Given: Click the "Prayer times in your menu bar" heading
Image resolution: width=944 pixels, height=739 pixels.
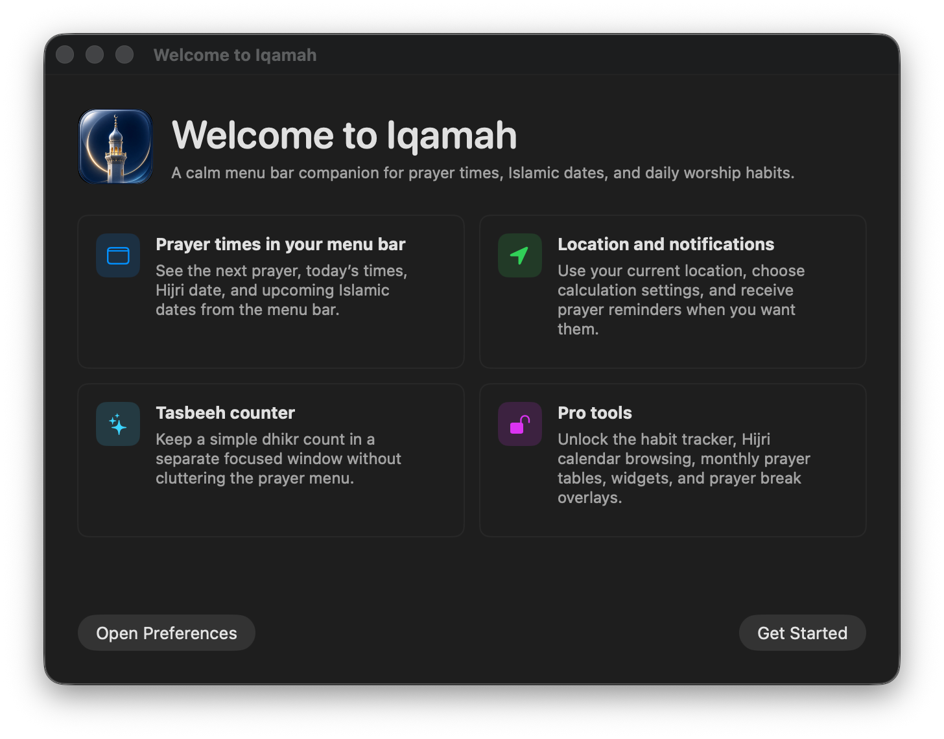Looking at the screenshot, I should coord(281,244).
